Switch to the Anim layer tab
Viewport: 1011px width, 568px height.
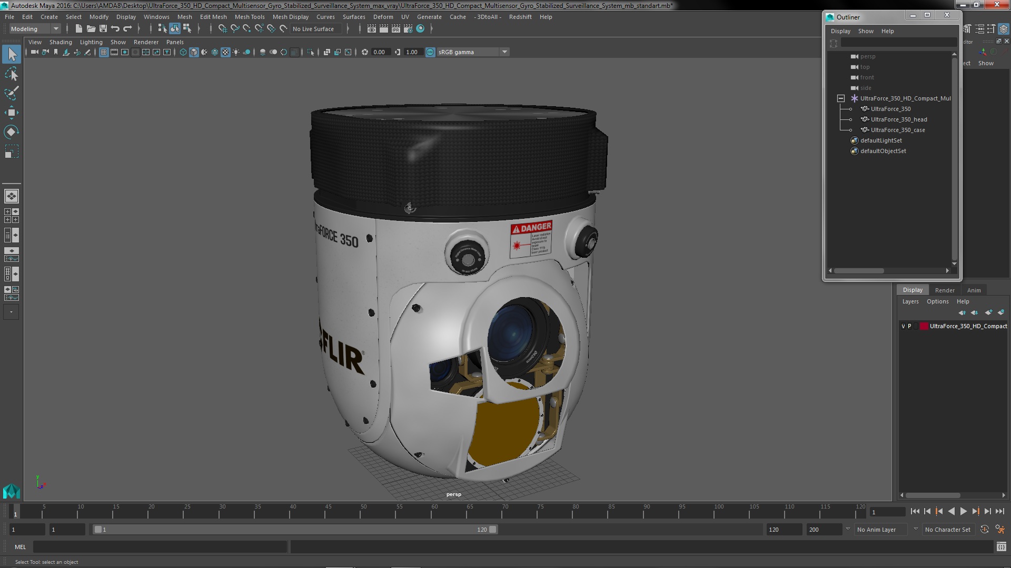pyautogui.click(x=974, y=290)
